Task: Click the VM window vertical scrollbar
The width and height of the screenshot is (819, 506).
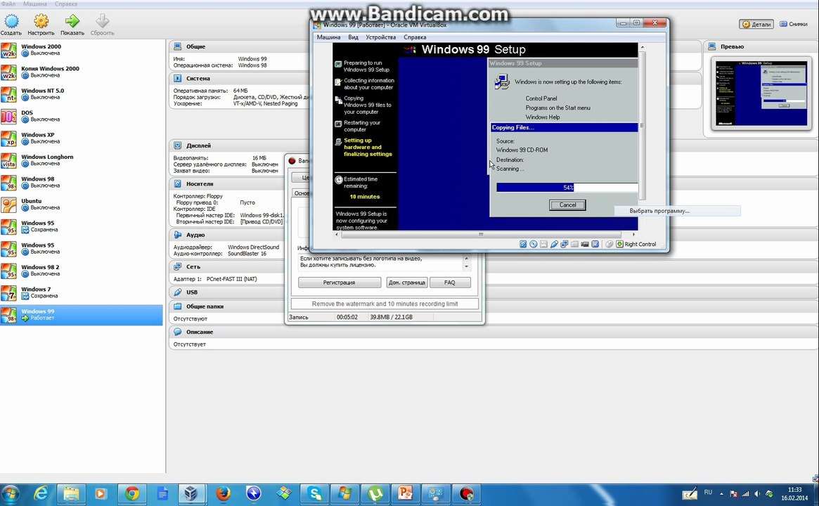Action: pyautogui.click(x=642, y=125)
